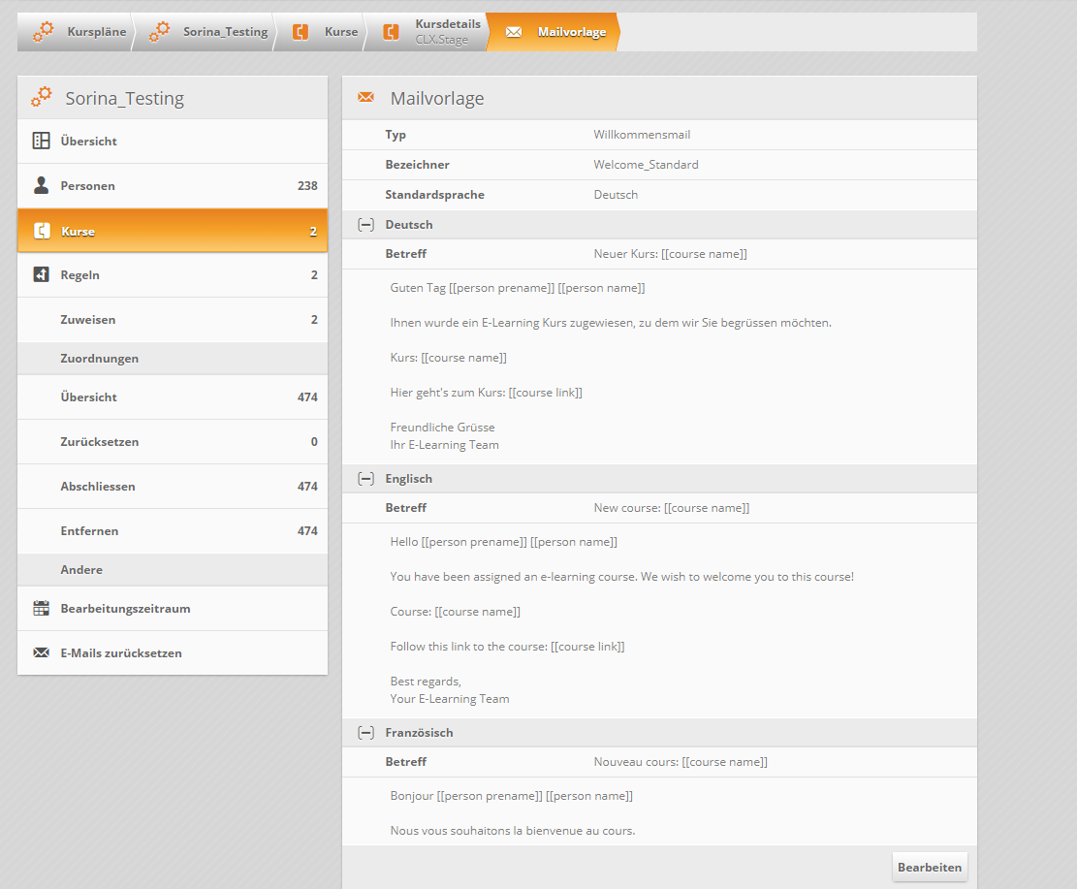The width and height of the screenshot is (1077, 889).
Task: Click the Personen person icon
Action: (x=41, y=186)
